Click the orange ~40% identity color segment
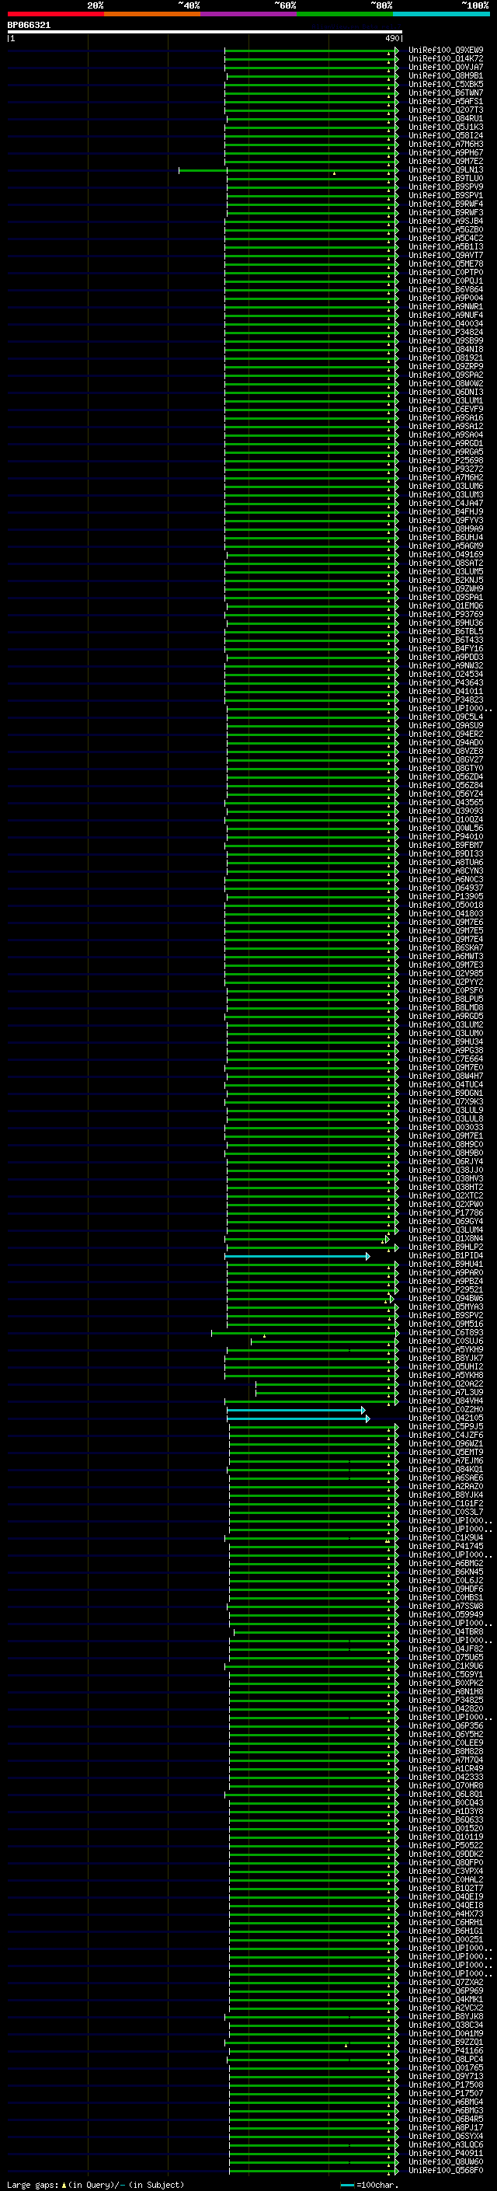Screen dimensions: 497x2191 point(152,14)
